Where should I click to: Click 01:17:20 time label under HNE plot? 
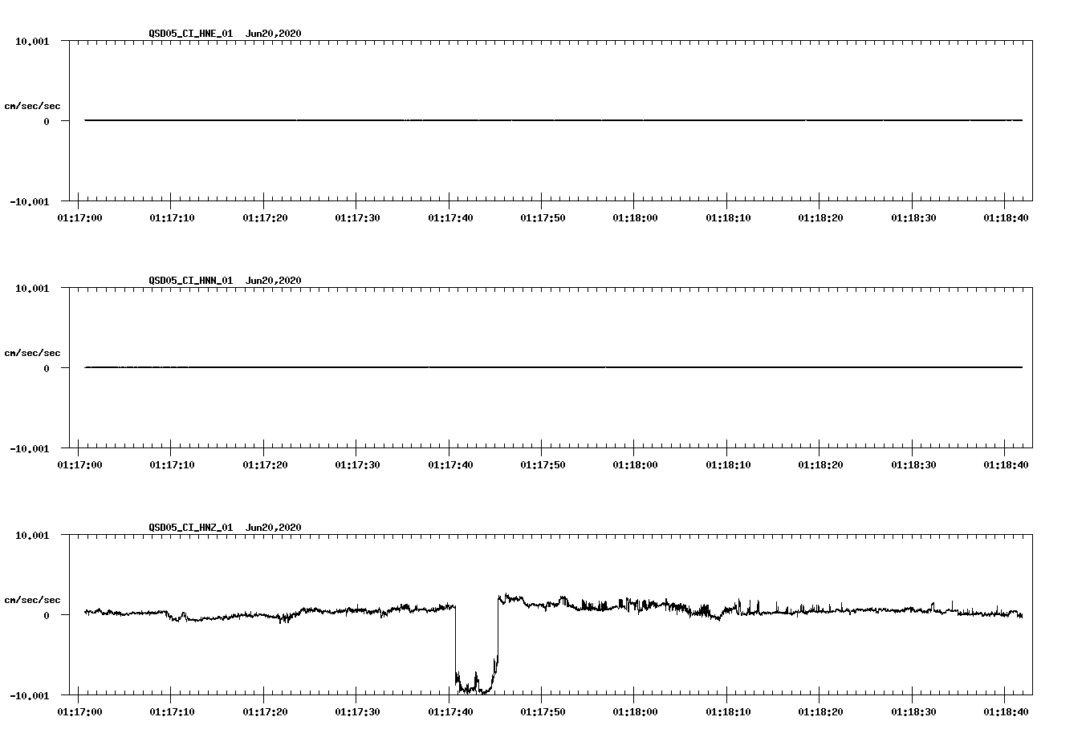265,218
